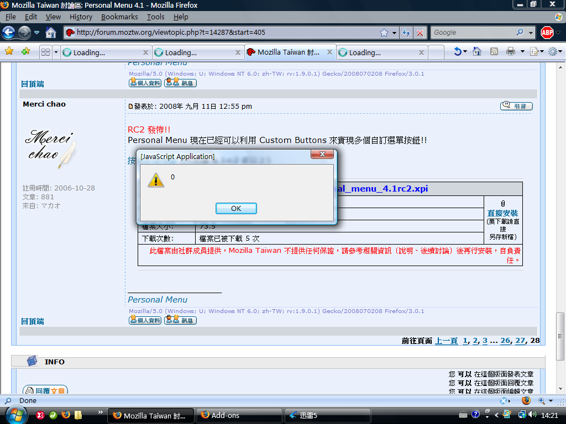Switch to the second Loading tab

tap(198, 52)
